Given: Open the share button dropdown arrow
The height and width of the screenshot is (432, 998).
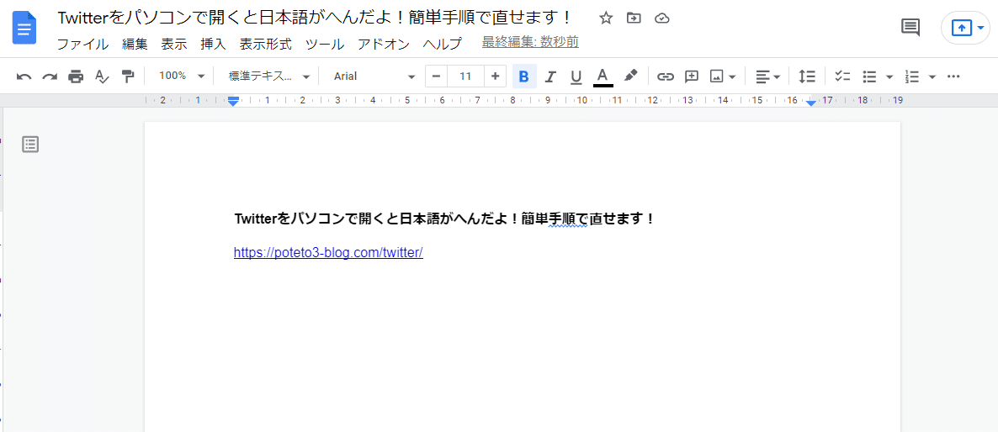Looking at the screenshot, I should coord(981,28).
